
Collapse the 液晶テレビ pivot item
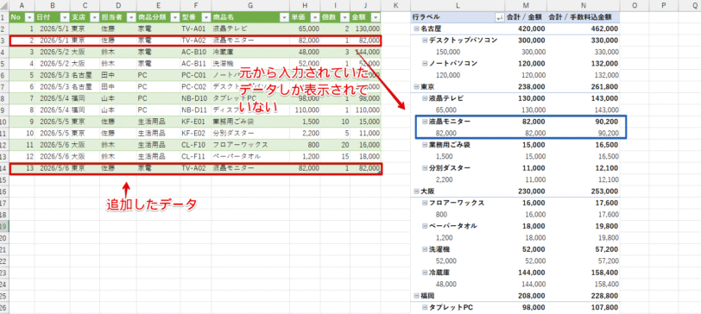coord(425,98)
